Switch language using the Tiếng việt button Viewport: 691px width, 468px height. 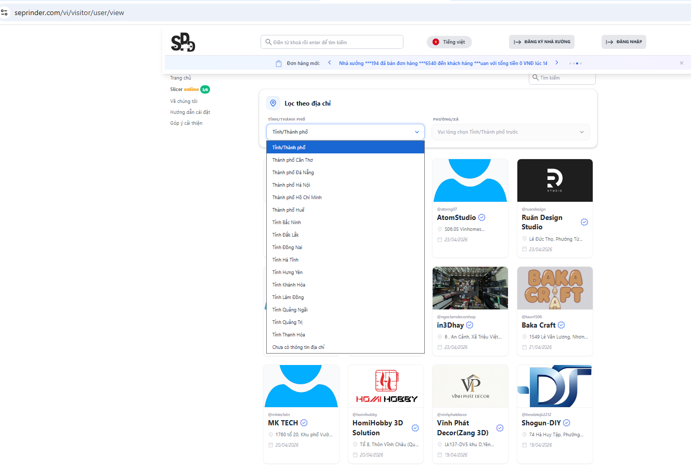click(x=449, y=42)
